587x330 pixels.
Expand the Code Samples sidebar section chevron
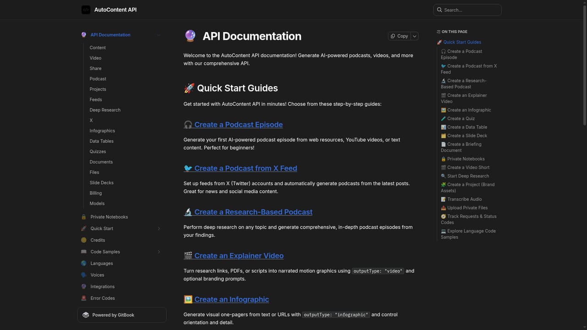click(x=159, y=252)
